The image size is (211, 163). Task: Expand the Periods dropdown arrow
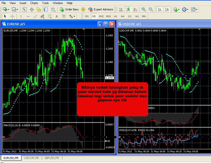tap(188, 9)
